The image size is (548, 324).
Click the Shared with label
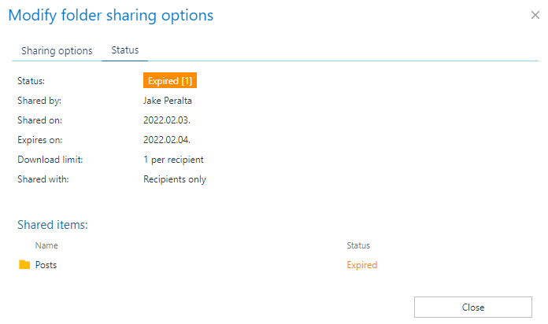pos(43,179)
